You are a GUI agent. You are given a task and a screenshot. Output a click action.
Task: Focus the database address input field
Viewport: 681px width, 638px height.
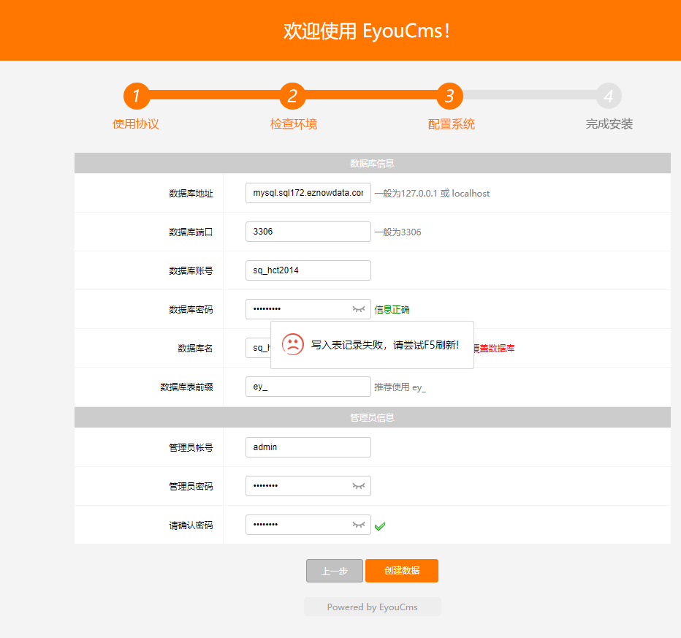pos(308,193)
